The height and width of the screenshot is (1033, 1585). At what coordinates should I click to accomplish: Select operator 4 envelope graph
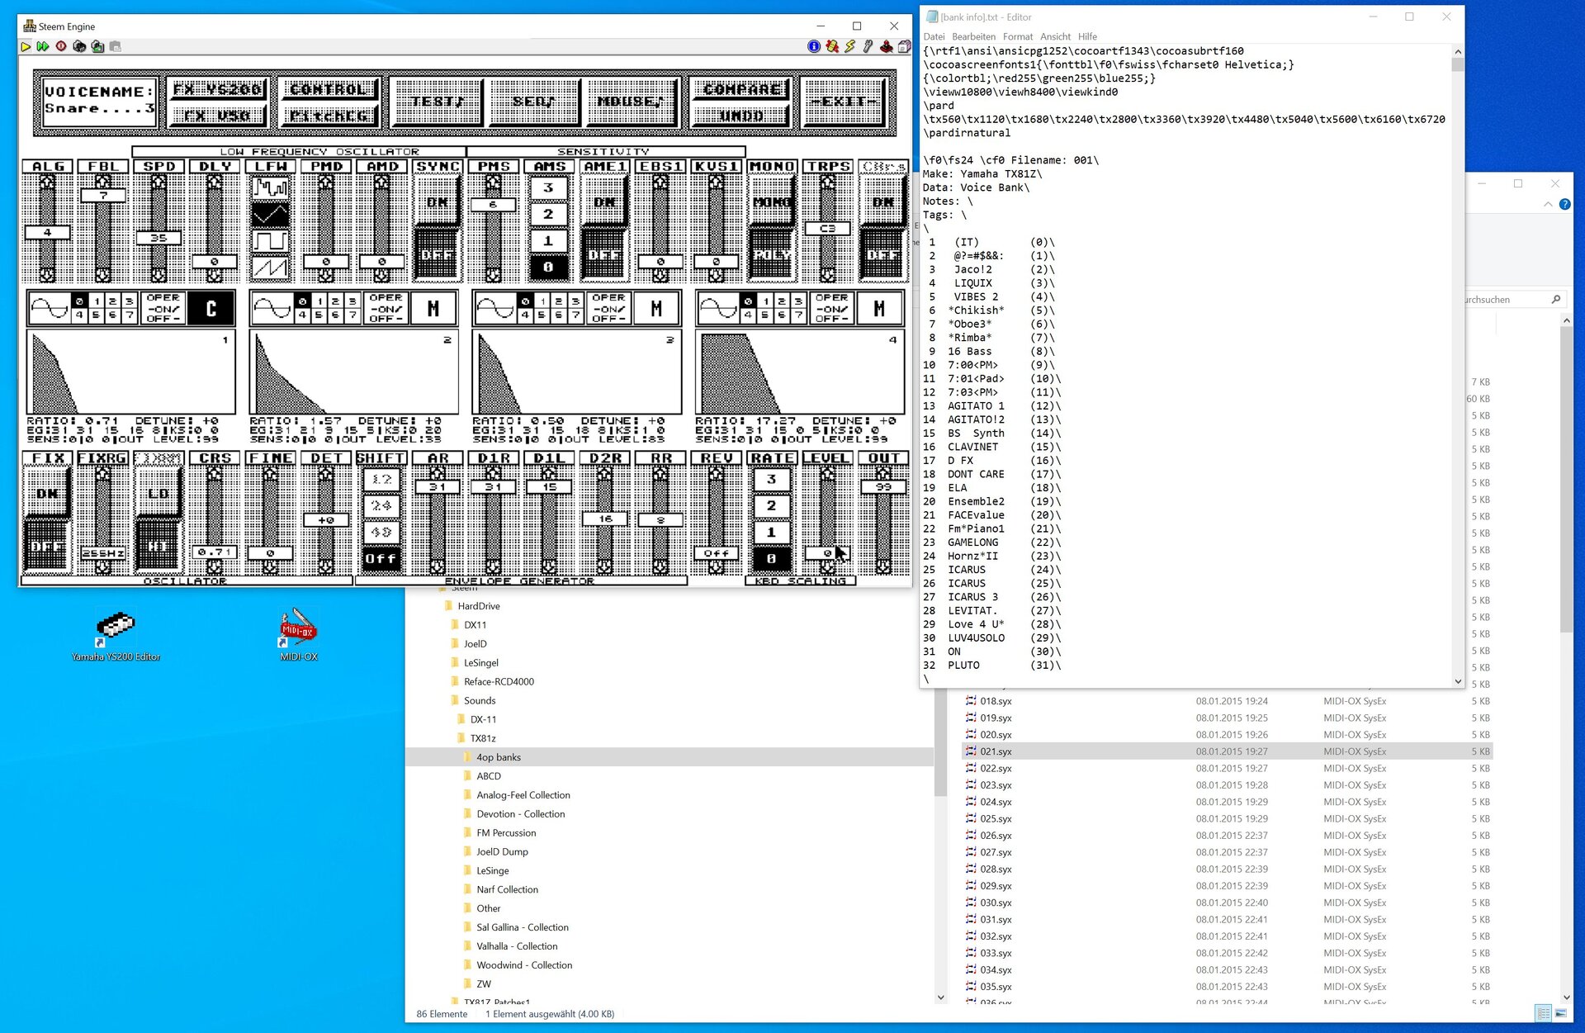(799, 372)
